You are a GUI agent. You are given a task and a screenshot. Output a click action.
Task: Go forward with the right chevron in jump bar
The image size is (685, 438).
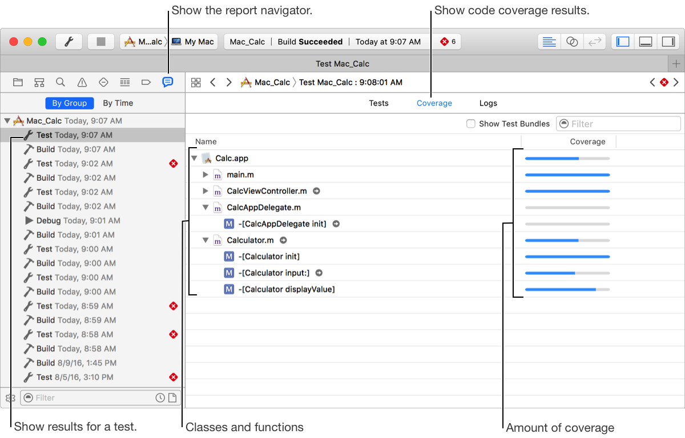[x=229, y=82]
